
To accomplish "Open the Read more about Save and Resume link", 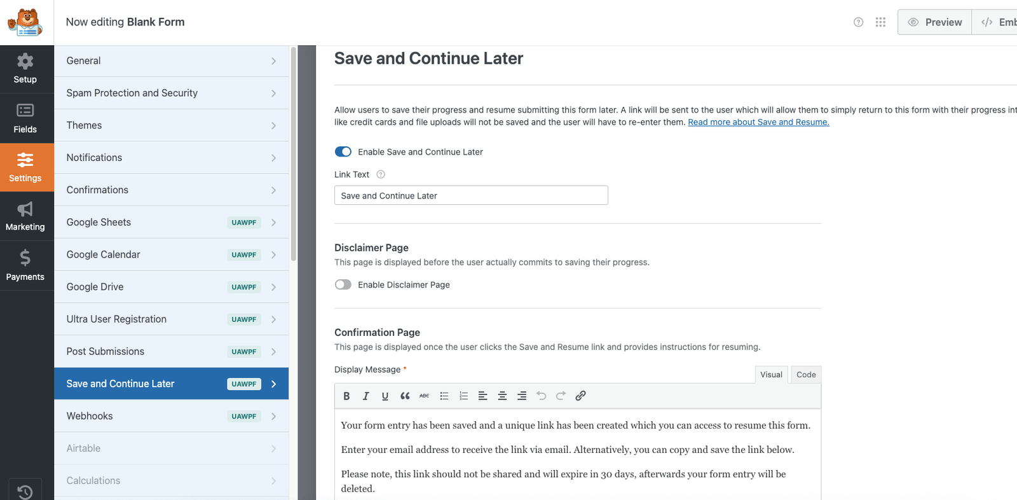I will 758,122.
